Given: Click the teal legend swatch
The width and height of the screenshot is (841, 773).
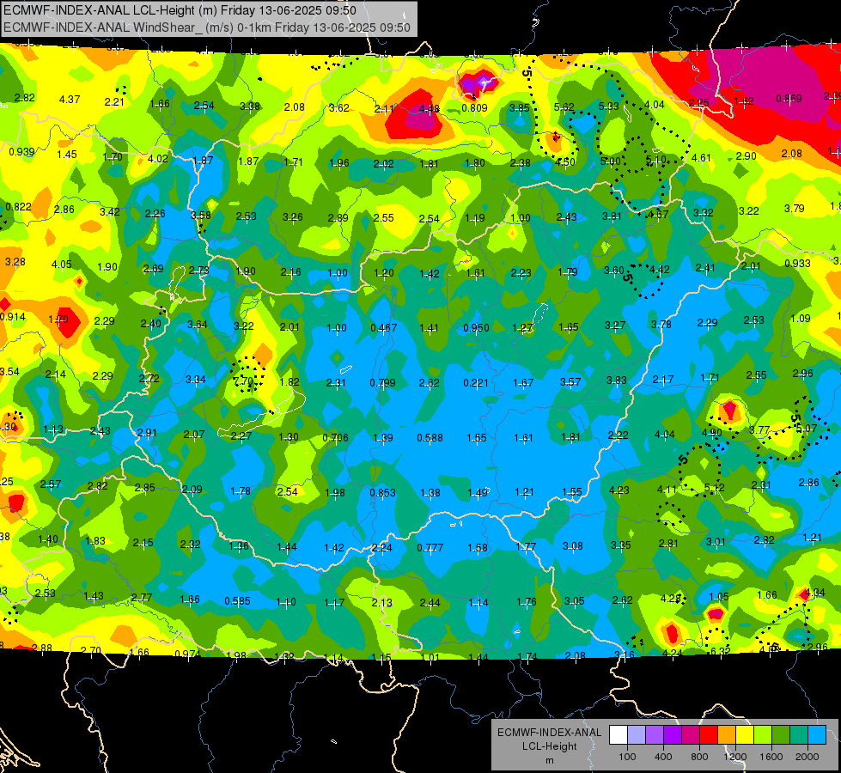Looking at the screenshot, I should (799, 735).
